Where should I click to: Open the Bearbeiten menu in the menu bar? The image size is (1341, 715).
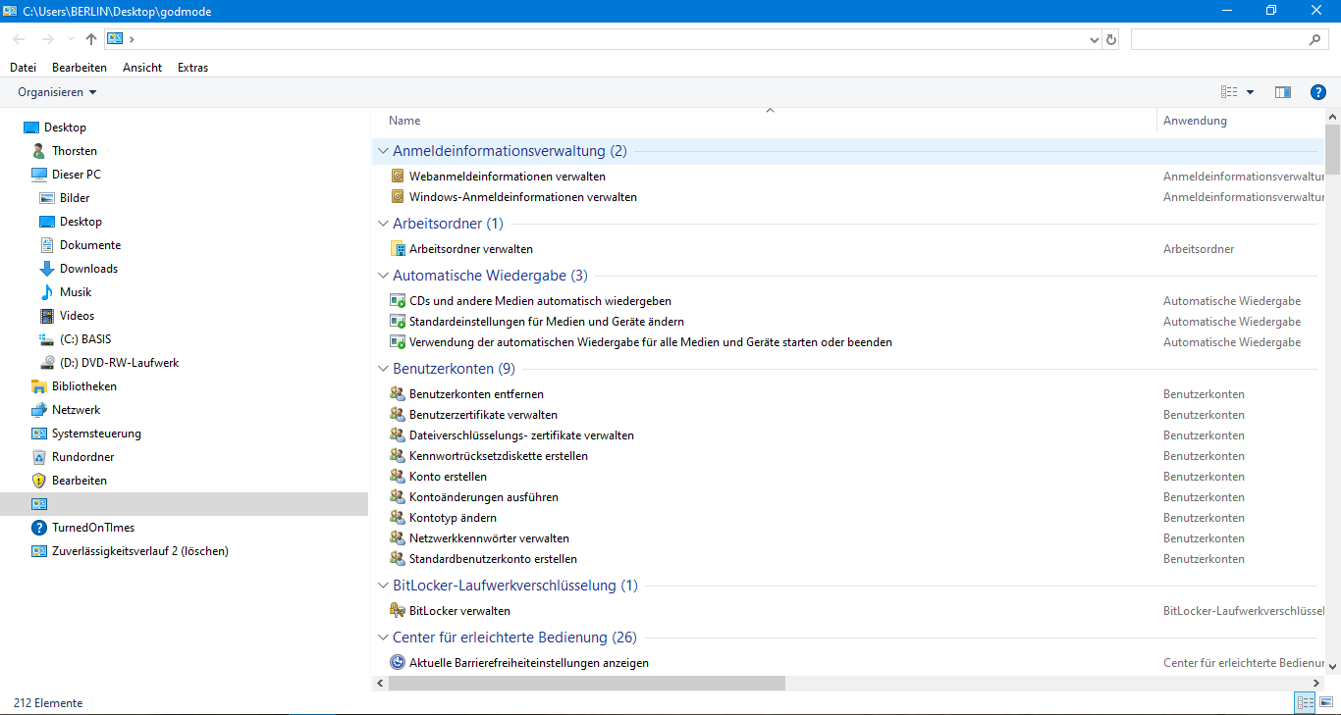(80, 68)
